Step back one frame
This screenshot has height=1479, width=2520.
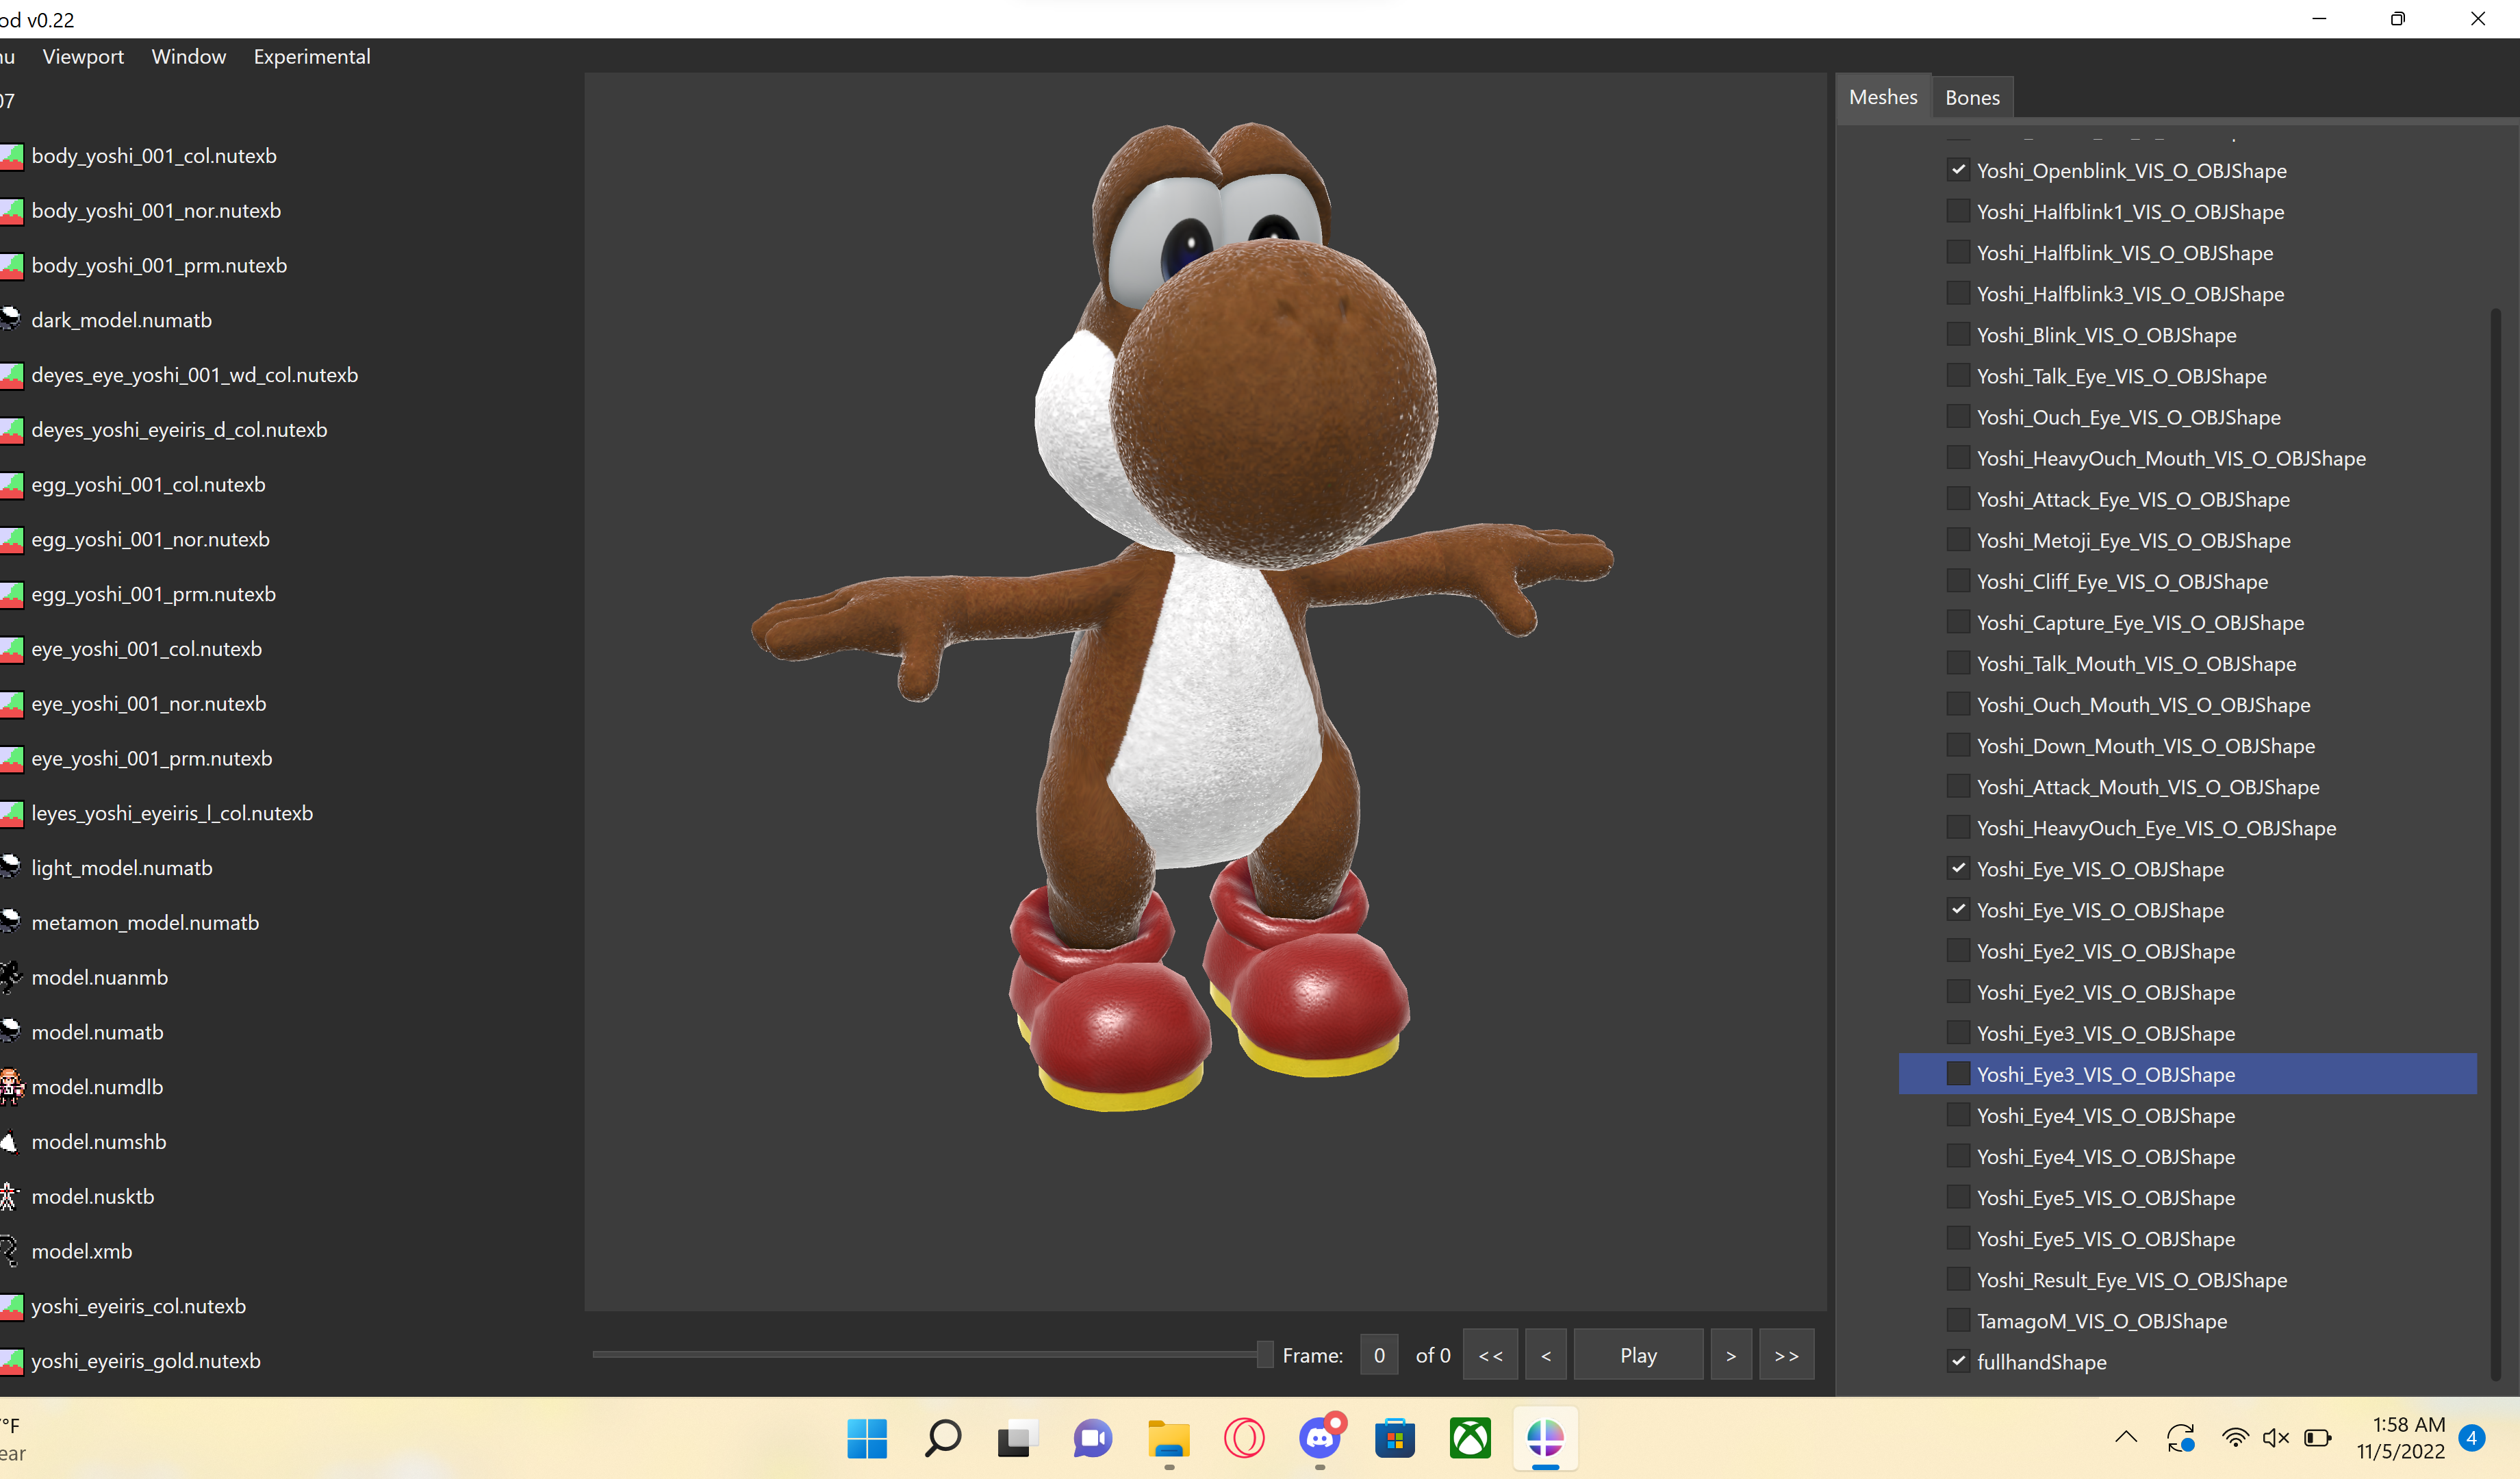tap(1546, 1355)
